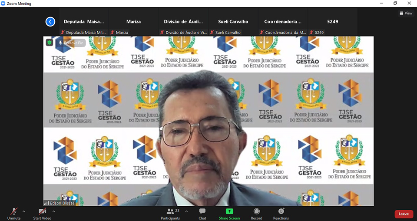Start recording the meeting

[256, 212]
